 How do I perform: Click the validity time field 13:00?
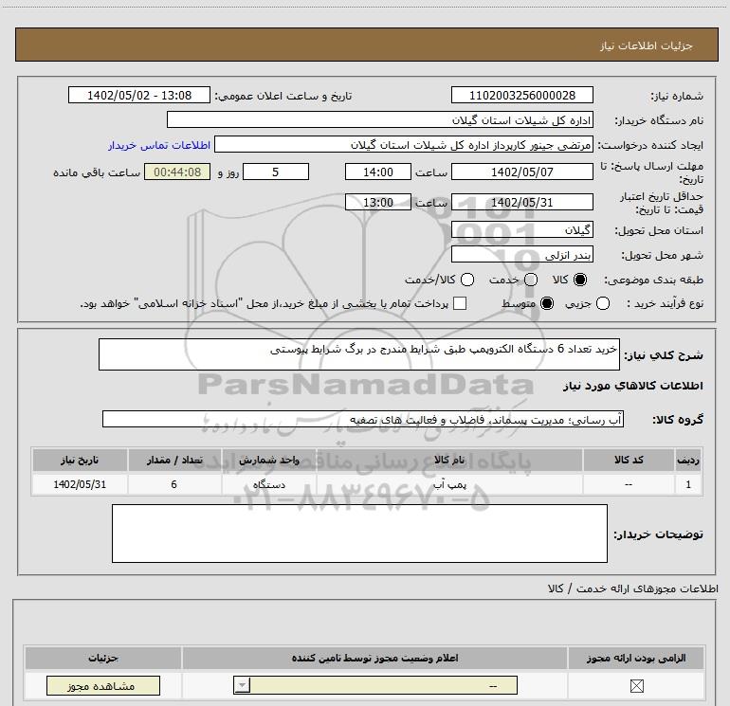point(378,202)
